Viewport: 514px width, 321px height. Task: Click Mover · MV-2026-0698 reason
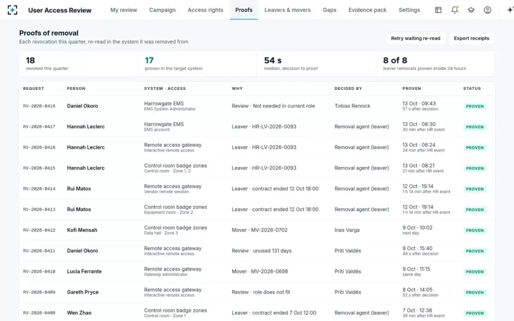tap(260, 271)
